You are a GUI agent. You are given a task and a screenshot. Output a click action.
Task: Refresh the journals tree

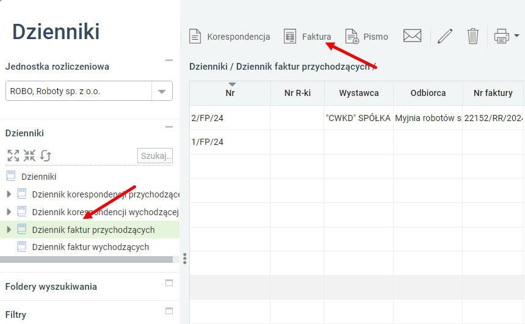[46, 156]
